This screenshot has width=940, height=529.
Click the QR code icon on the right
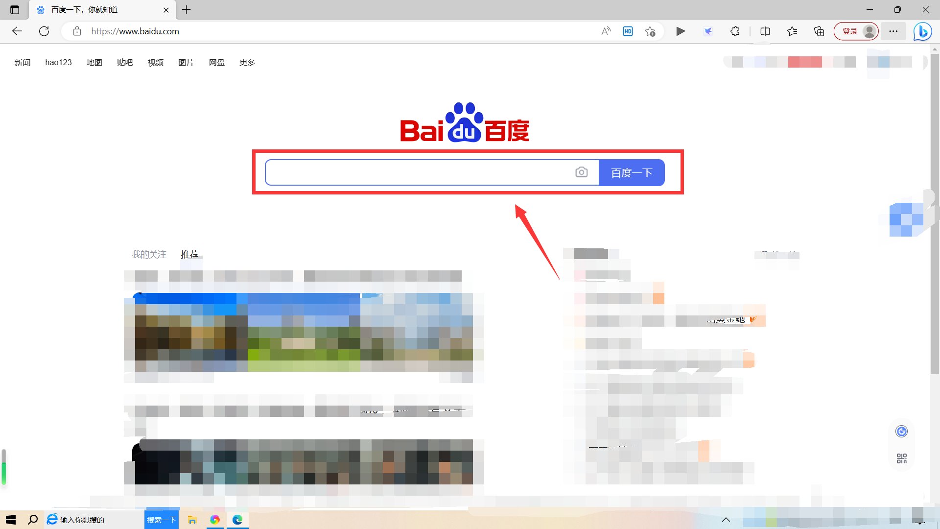[x=901, y=458]
